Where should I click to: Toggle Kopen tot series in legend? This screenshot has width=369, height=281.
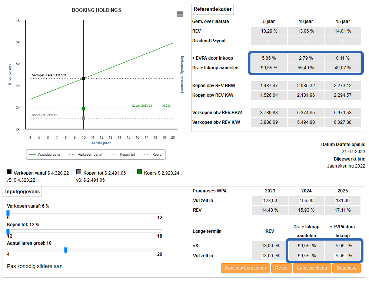coord(123,155)
